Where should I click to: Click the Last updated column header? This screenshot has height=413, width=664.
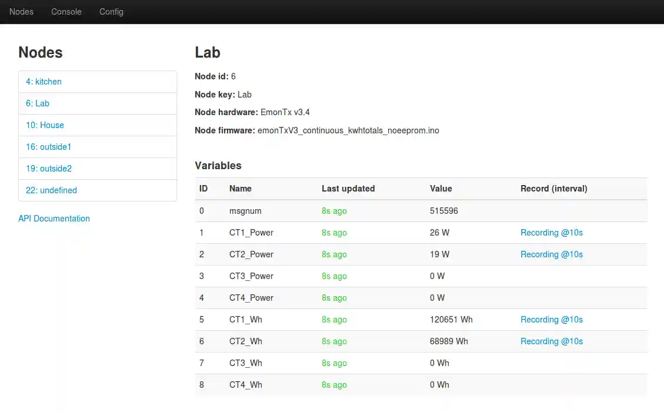tap(348, 189)
